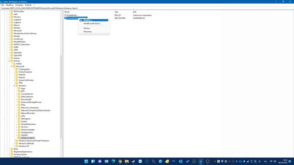Select the OpenVPN folder icon
The height and width of the screenshot is (165, 294).
[x=11, y=55]
